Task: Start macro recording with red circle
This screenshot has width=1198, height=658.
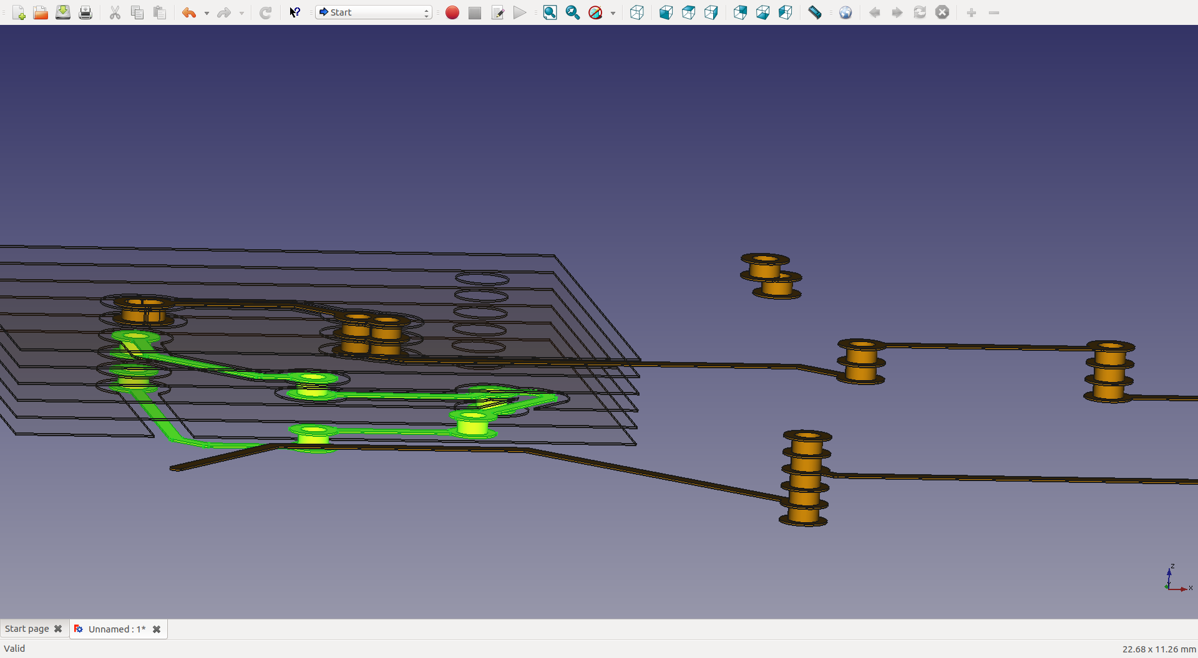Action: [x=452, y=12]
